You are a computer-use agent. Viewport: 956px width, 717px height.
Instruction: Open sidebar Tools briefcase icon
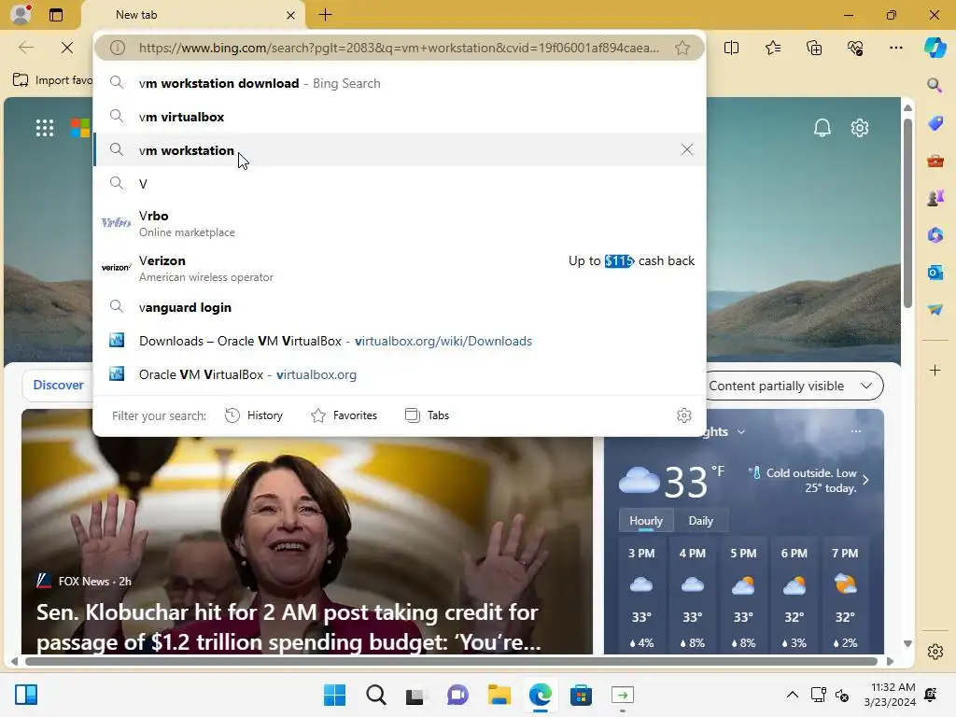(x=935, y=161)
